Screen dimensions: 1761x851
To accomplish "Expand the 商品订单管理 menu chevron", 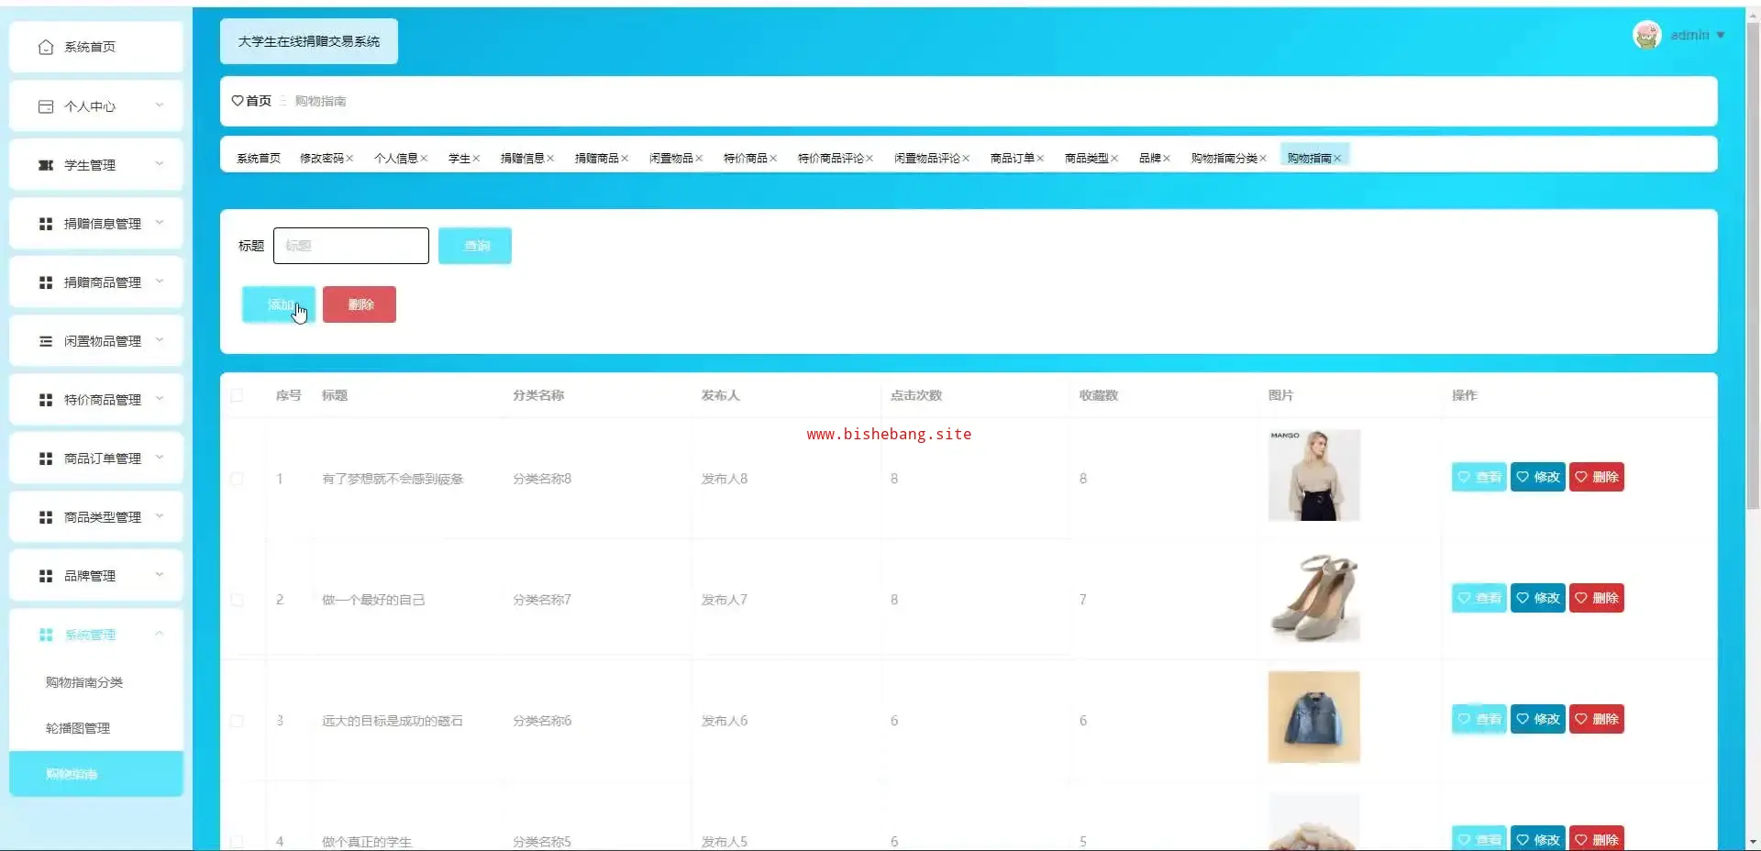I will [x=160, y=458].
